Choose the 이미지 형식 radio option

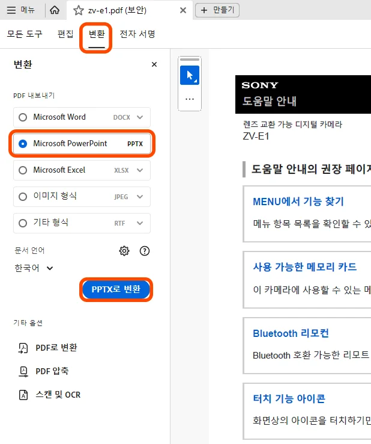pos(23,197)
